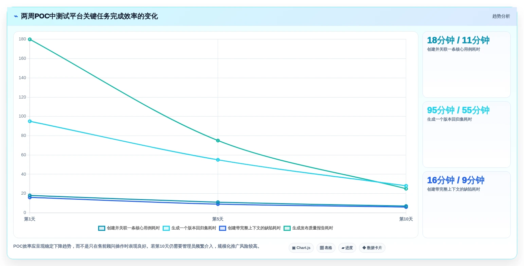Open the 95分钟 / 55分钟 metric card
The width and height of the screenshot is (524, 266).
point(466,135)
